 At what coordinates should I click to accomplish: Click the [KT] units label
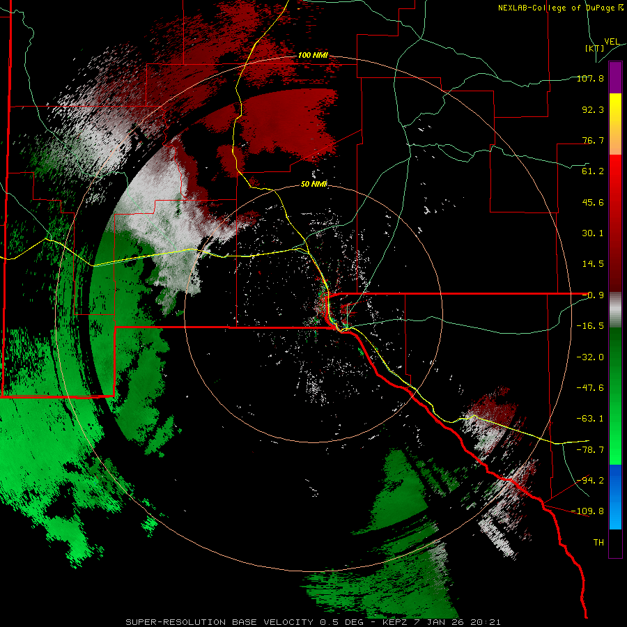(594, 48)
